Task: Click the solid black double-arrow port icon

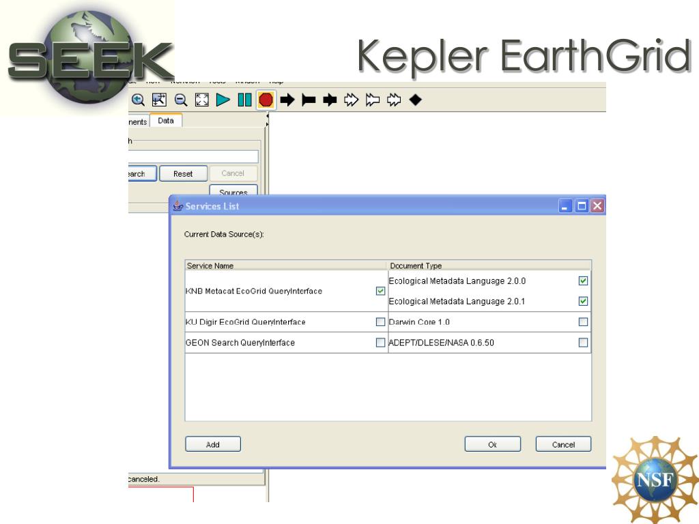Action: tap(330, 100)
